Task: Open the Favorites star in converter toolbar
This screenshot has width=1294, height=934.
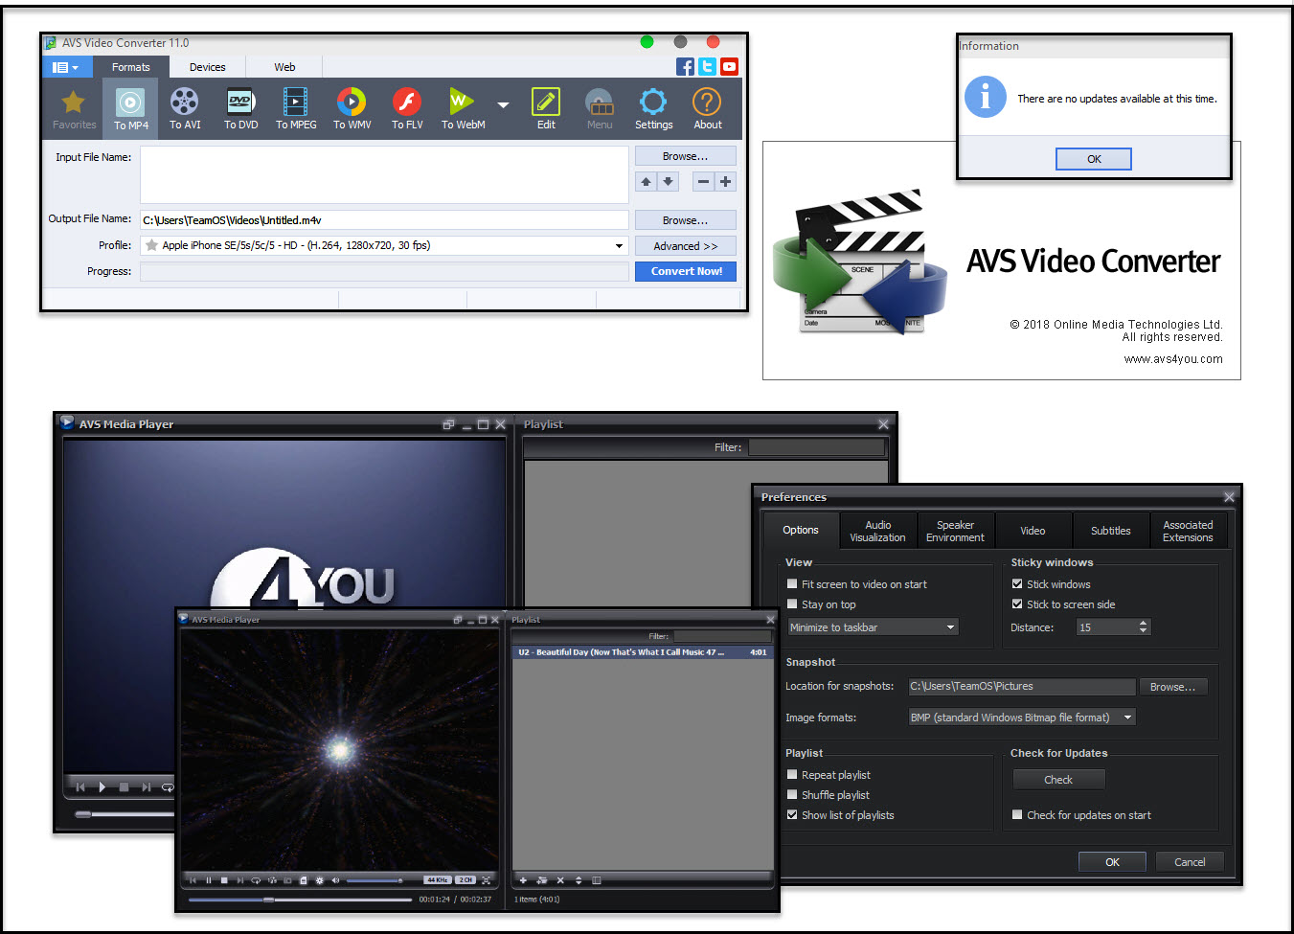Action: coord(74,109)
